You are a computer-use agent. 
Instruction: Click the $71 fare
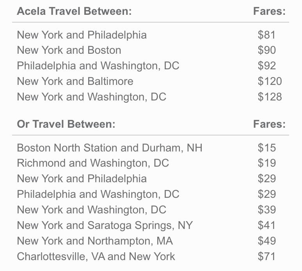266,256
